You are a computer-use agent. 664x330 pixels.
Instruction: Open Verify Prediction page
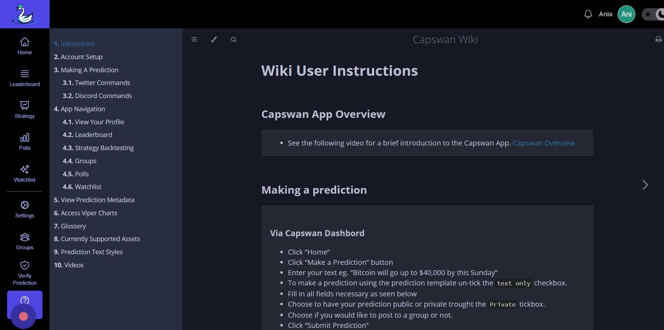(x=25, y=273)
